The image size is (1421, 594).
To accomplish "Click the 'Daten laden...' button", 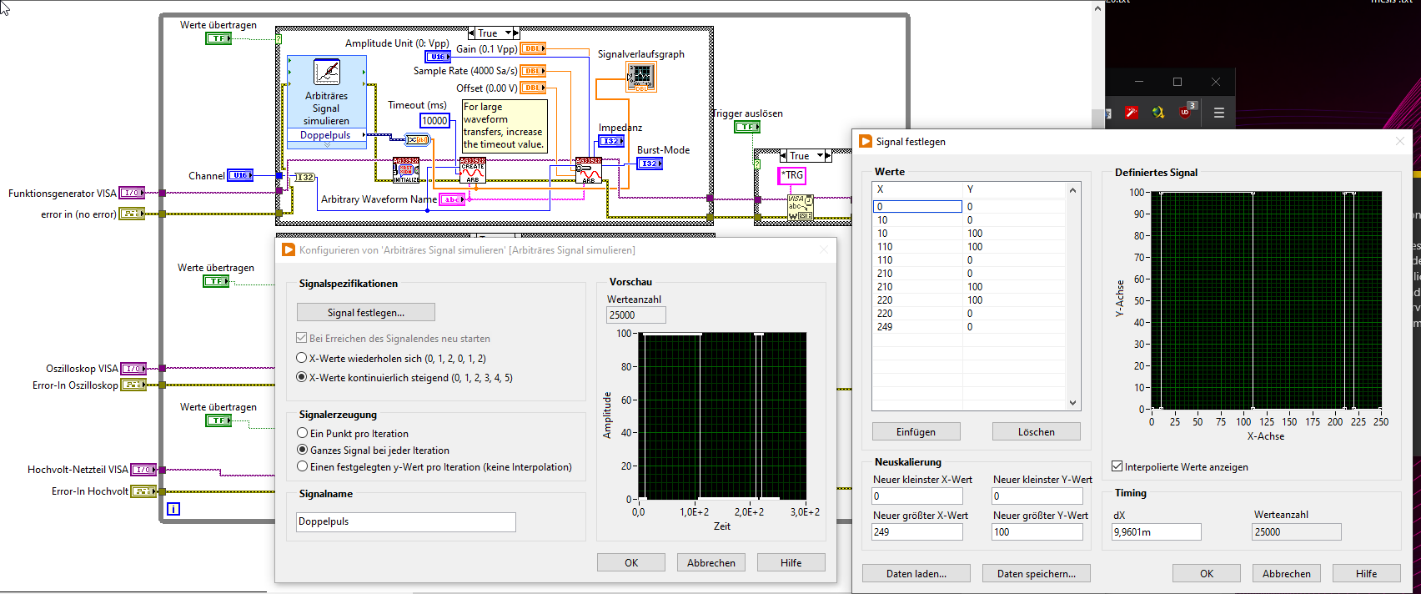I will (x=916, y=573).
